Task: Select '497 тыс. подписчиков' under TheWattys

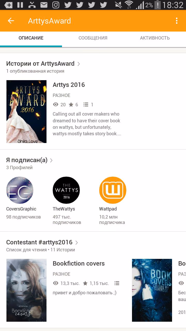Action: pos(67,220)
